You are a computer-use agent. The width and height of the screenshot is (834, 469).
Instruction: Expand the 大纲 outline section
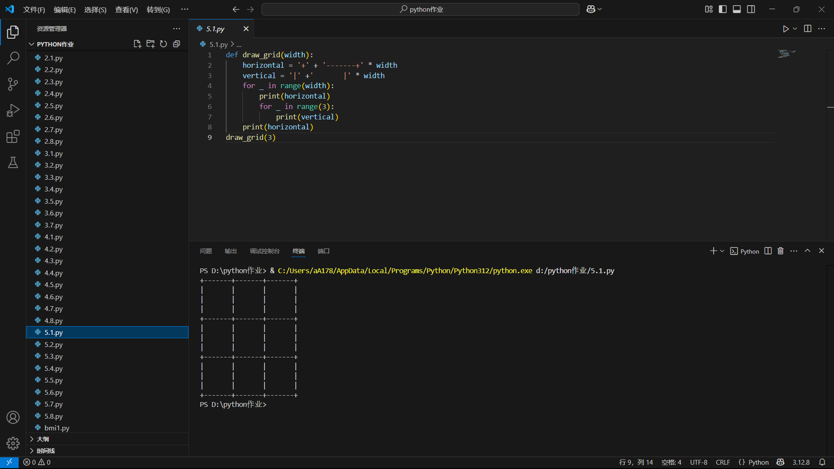coord(43,439)
